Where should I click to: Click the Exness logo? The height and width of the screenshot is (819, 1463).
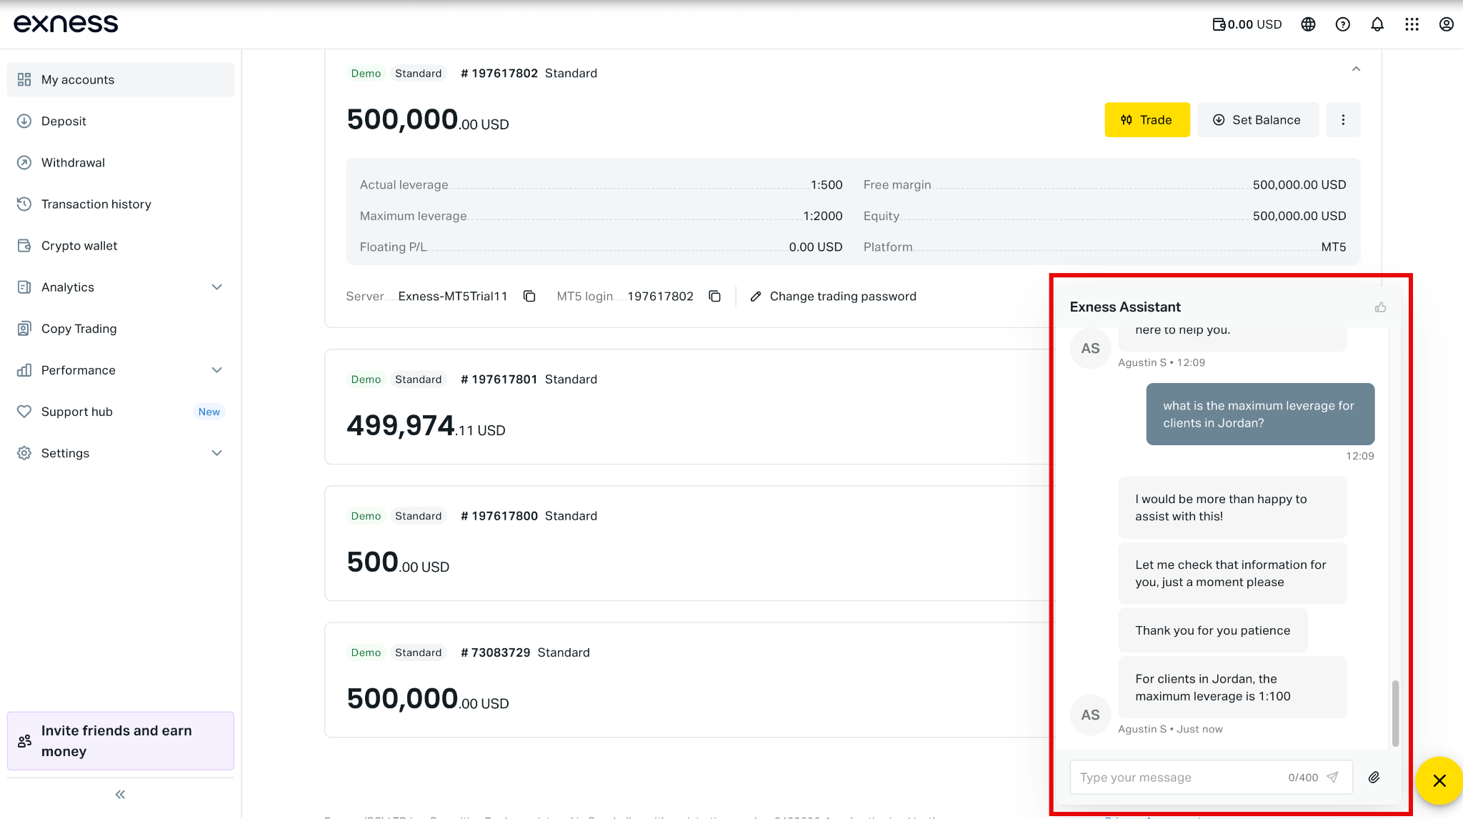click(x=66, y=24)
